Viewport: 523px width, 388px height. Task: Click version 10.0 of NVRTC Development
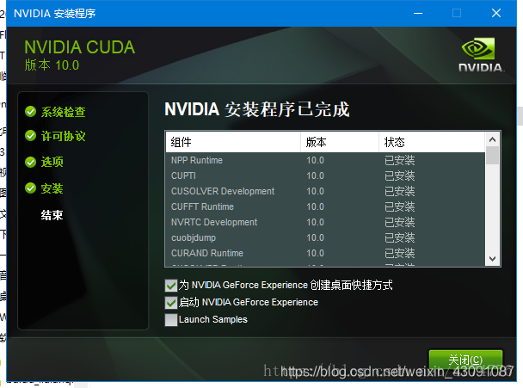tap(315, 222)
